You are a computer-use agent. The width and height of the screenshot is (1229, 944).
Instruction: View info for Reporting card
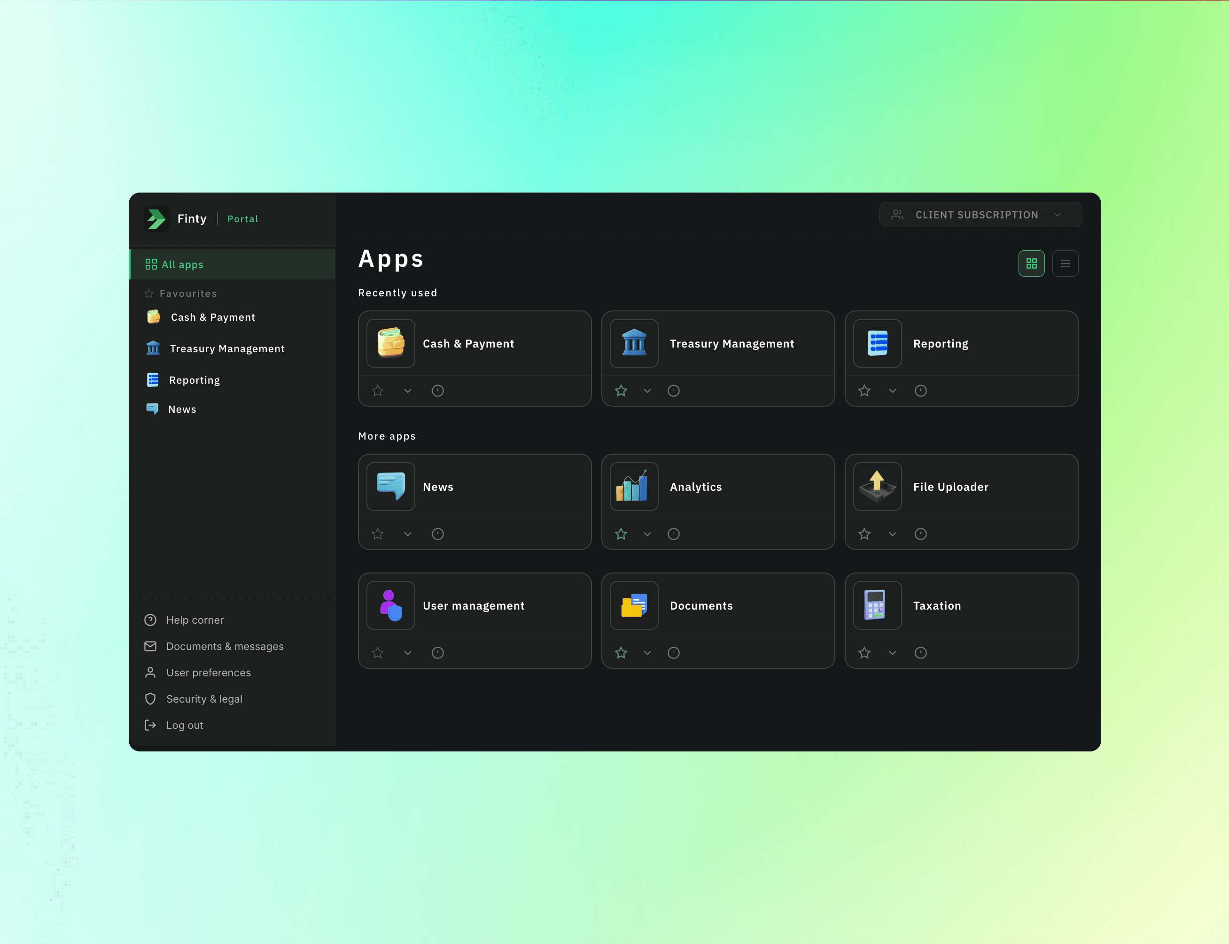pyautogui.click(x=920, y=391)
